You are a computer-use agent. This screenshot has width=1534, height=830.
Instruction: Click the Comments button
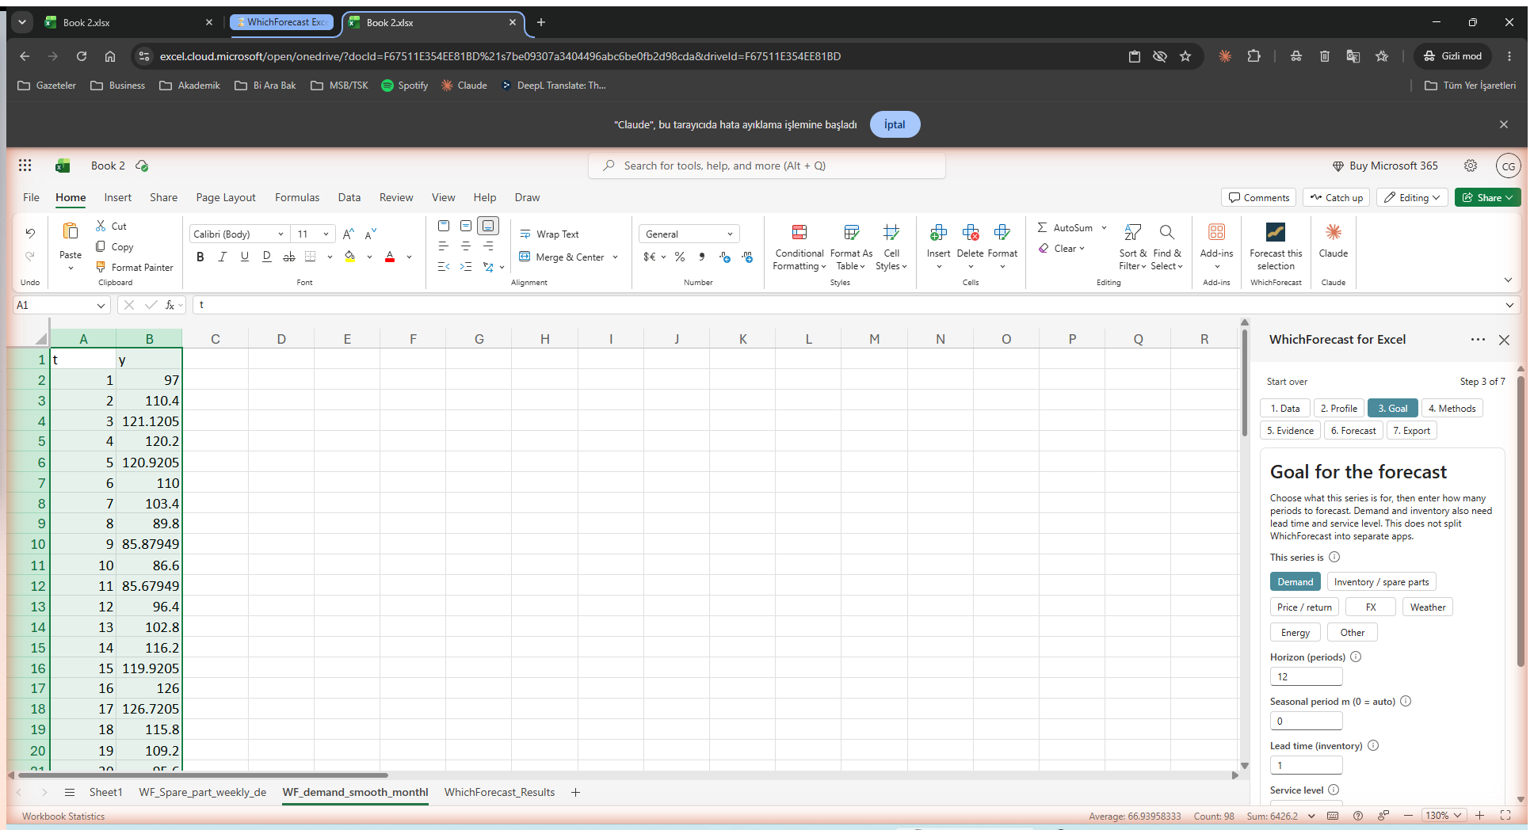point(1259,197)
